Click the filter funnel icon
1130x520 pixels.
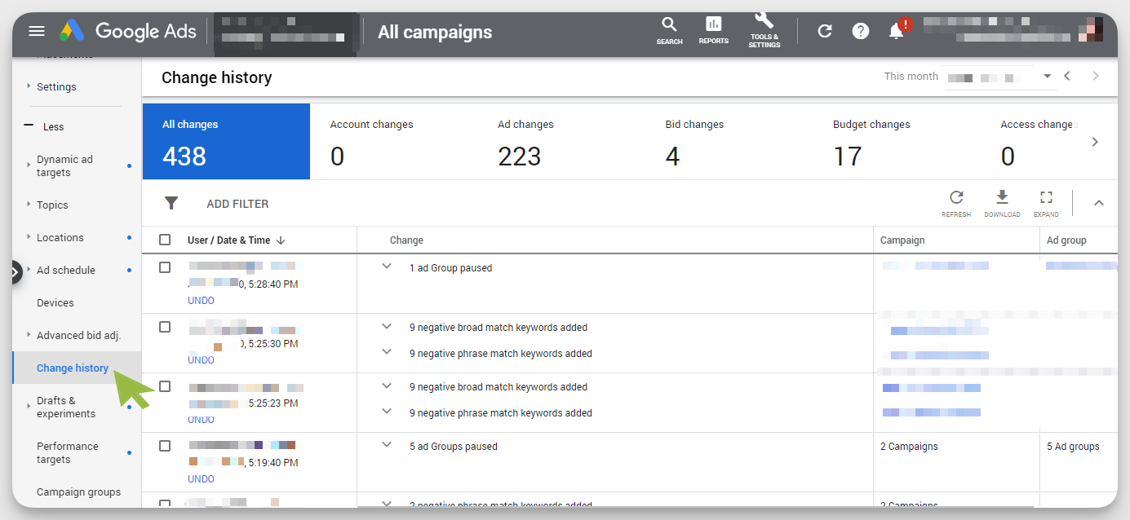171,202
